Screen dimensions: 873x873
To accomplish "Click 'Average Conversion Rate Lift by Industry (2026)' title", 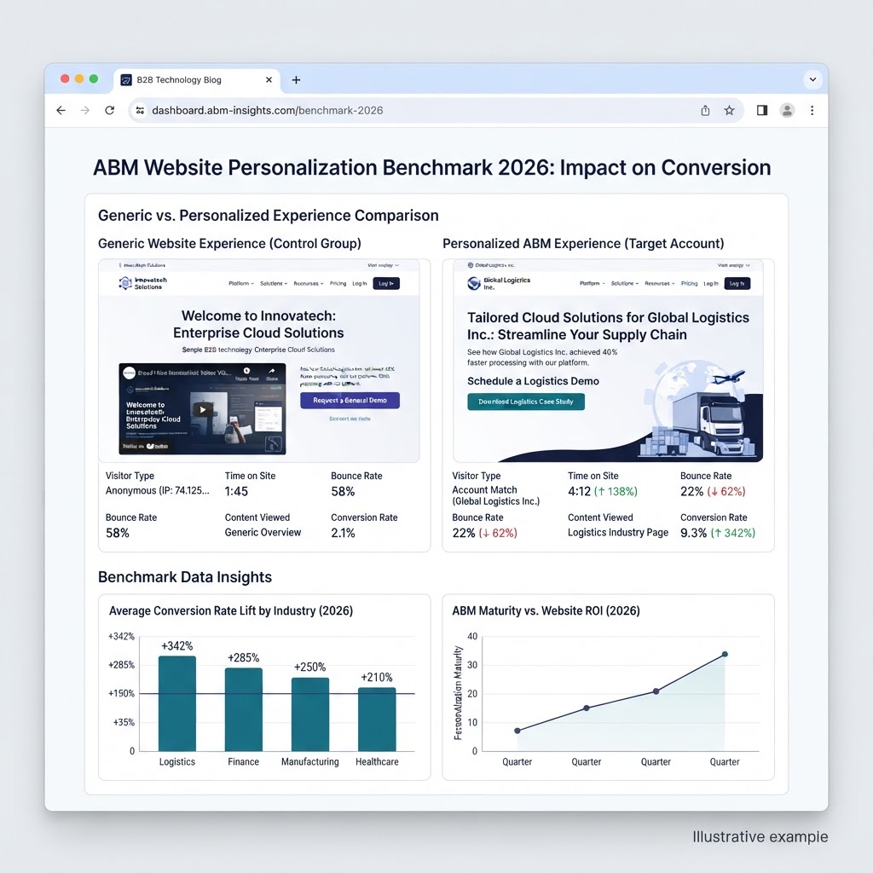I will click(x=231, y=610).
